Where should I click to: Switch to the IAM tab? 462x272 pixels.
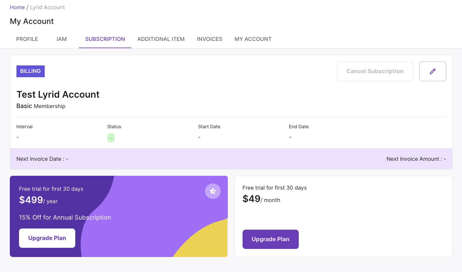(x=61, y=39)
